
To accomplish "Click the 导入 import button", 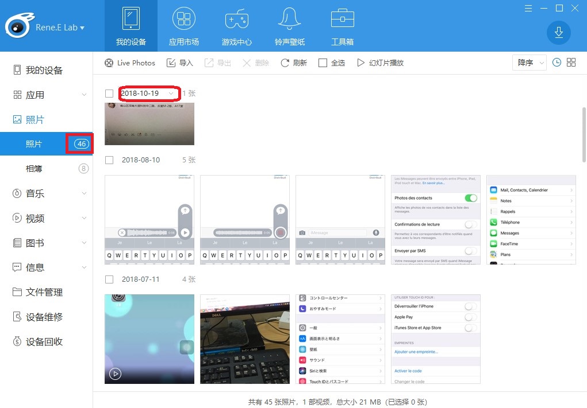I will (x=180, y=63).
